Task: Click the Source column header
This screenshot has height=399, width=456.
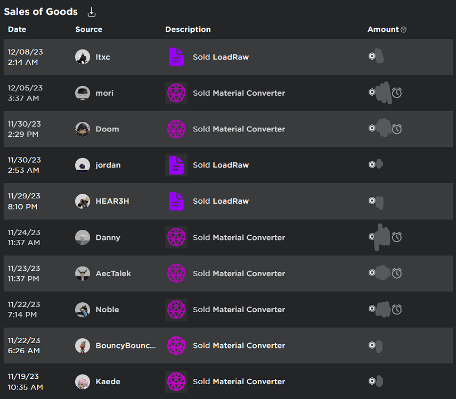Action: pos(88,29)
